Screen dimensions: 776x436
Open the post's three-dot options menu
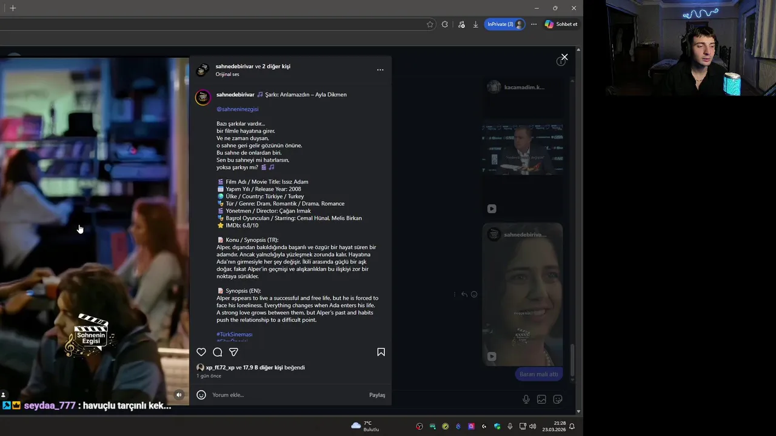coord(380,70)
